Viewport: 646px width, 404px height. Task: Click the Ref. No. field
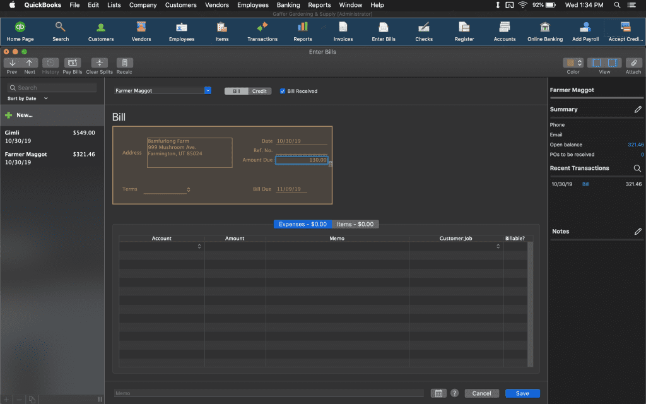[x=302, y=150]
